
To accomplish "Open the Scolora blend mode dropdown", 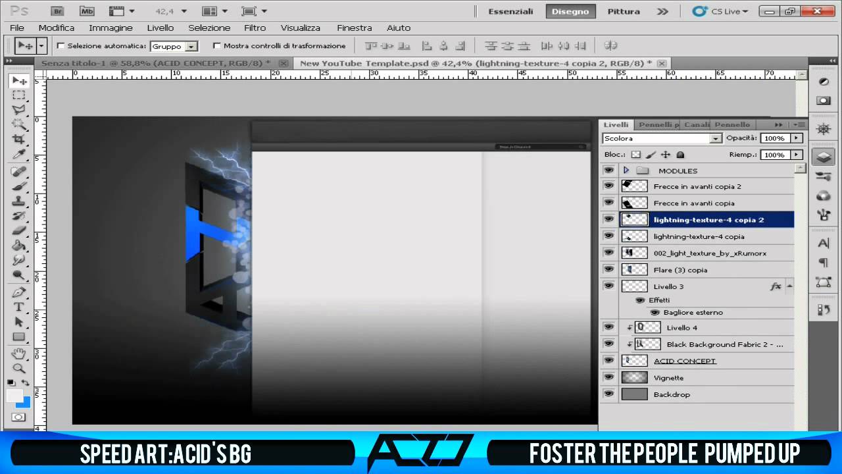I will point(716,138).
